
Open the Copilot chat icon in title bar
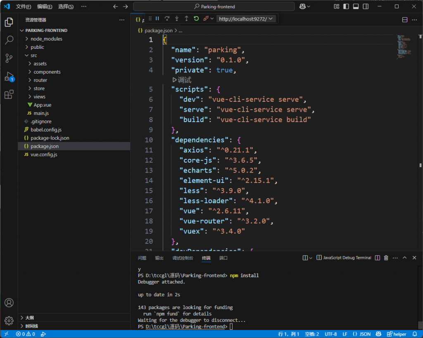[302, 7]
